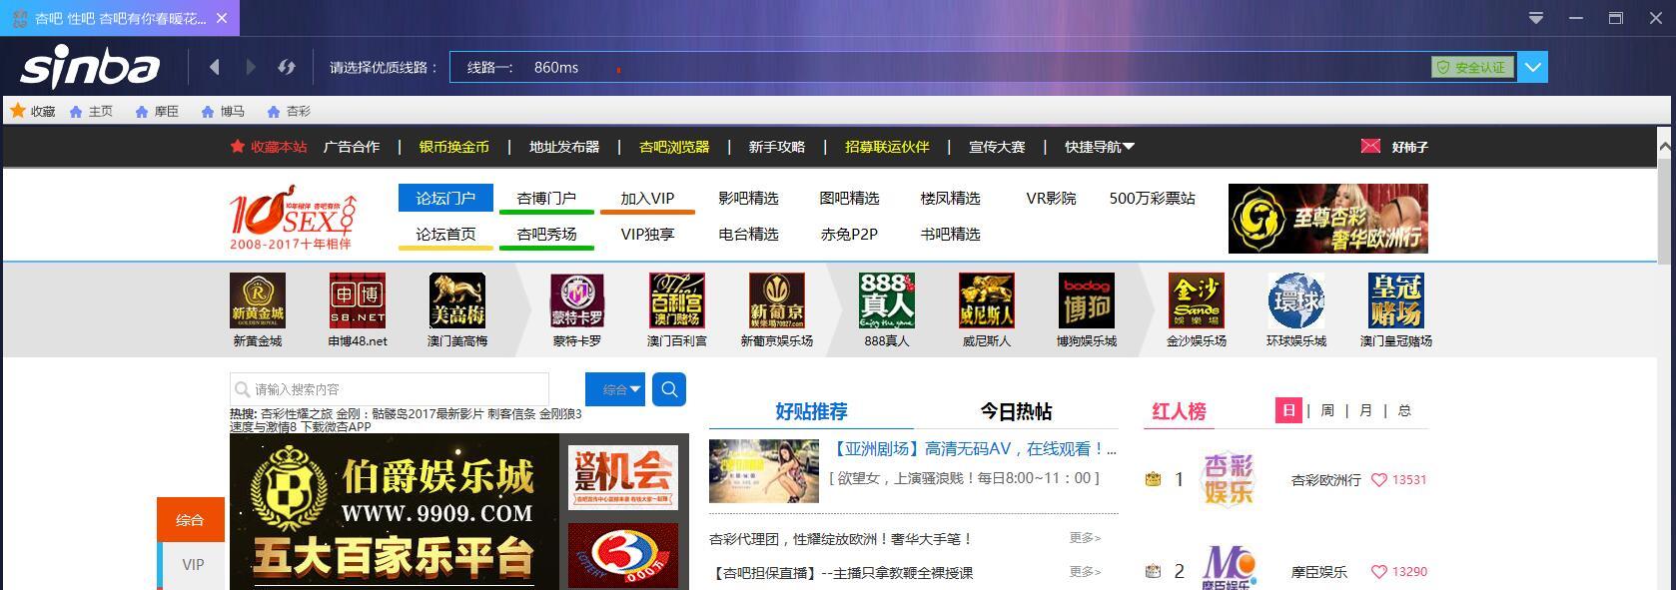Click the 申博48.net icon
1676x590 pixels.
tap(358, 300)
